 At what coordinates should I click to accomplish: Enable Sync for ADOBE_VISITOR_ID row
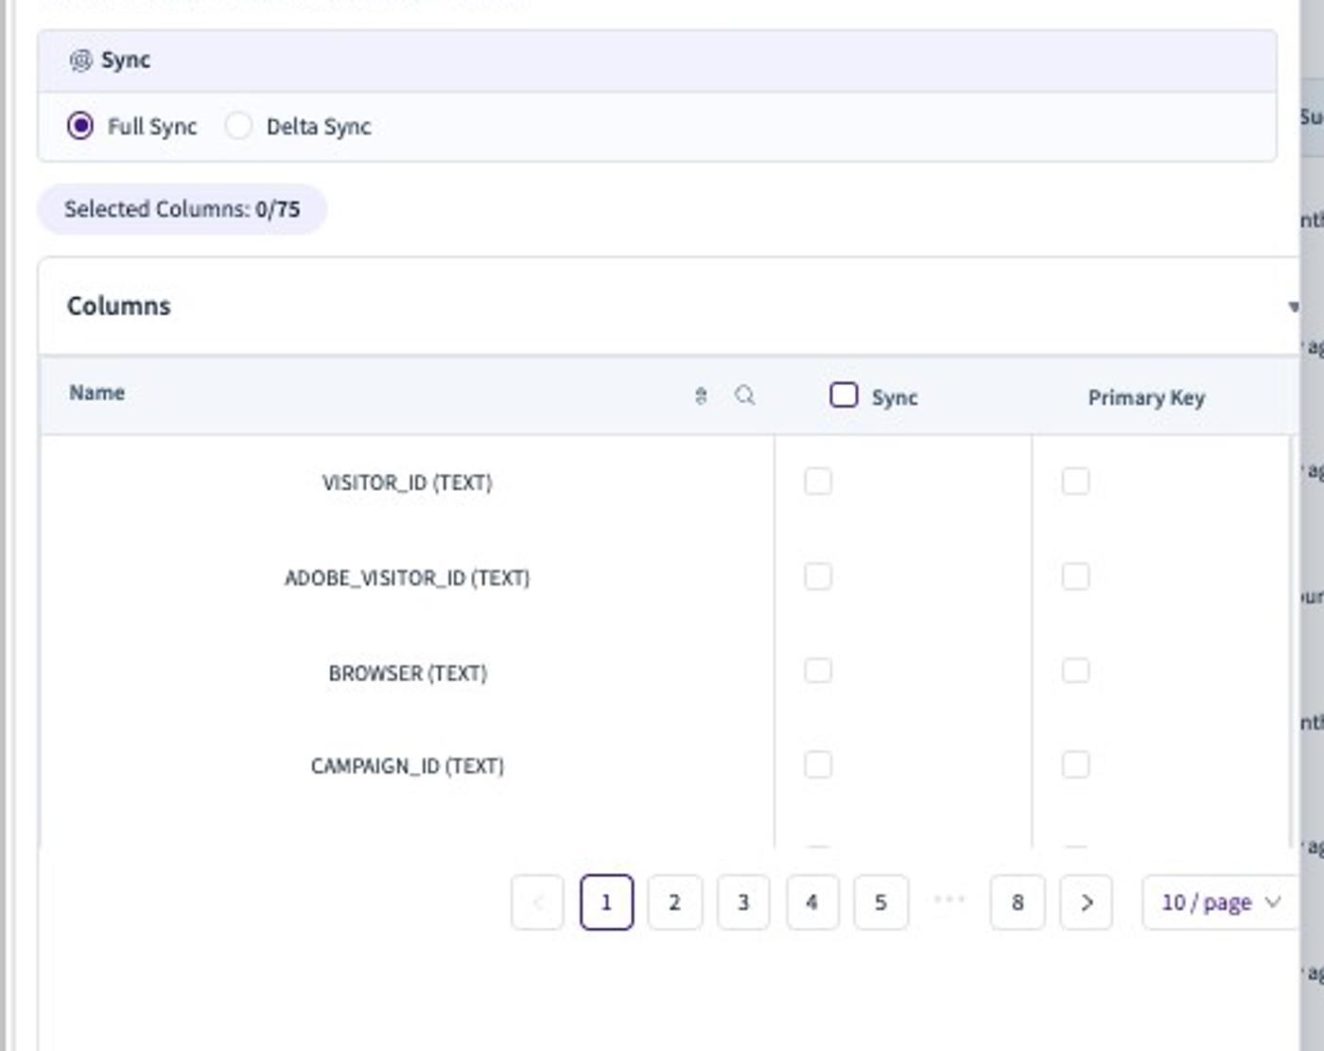pos(818,576)
